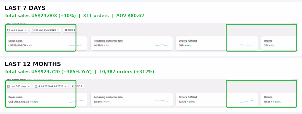Open the Last 7 days period dropdown
This screenshot has width=302, height=114.
tap(17, 30)
